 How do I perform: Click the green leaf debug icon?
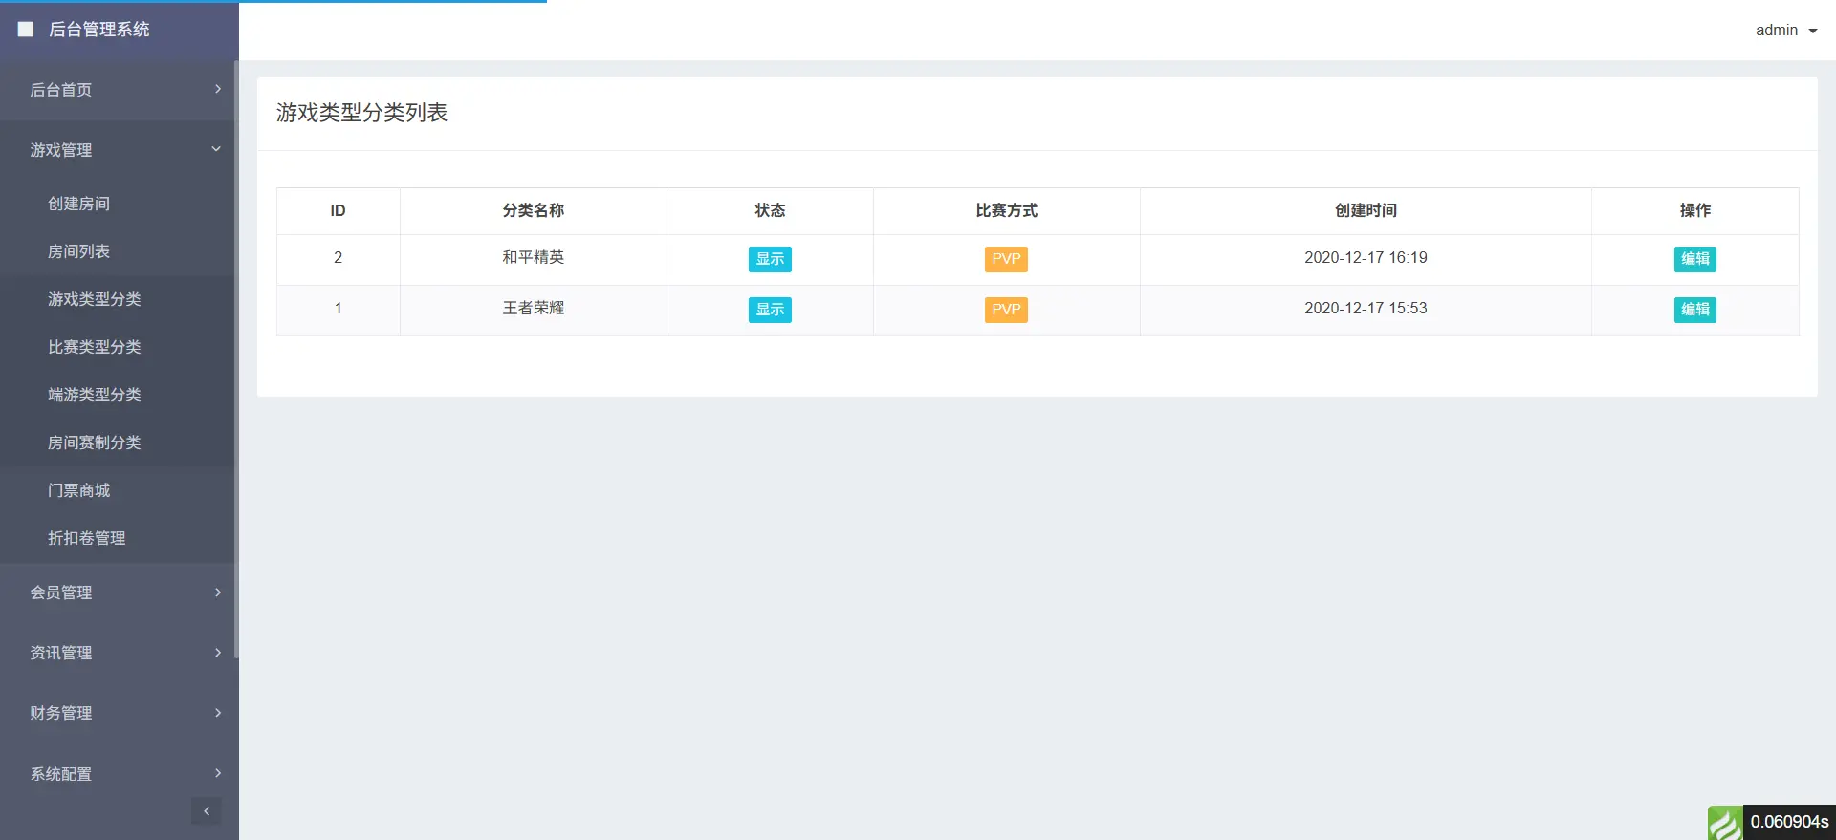coord(1725,823)
